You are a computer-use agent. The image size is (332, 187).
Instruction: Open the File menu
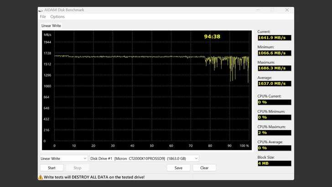pyautogui.click(x=43, y=17)
